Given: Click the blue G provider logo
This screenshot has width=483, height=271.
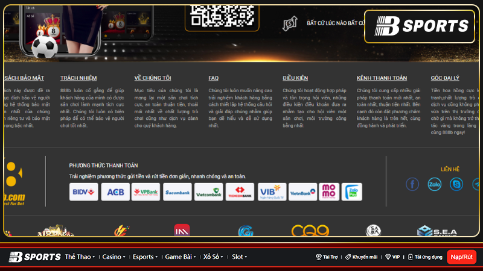Looking at the screenshot, I should click(246, 231).
